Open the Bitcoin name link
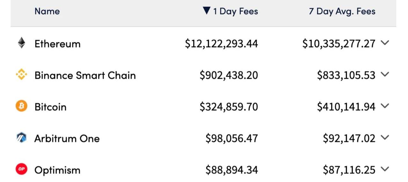The width and height of the screenshot is (408, 182). click(50, 107)
